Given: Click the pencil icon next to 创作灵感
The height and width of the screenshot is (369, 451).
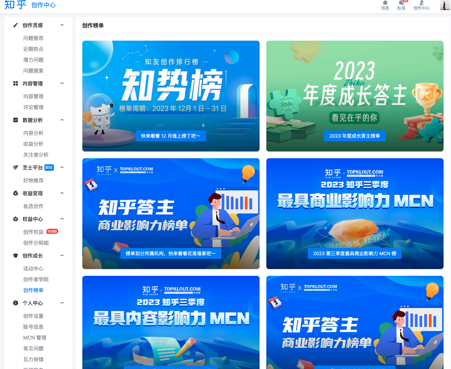Looking at the screenshot, I should tap(16, 25).
